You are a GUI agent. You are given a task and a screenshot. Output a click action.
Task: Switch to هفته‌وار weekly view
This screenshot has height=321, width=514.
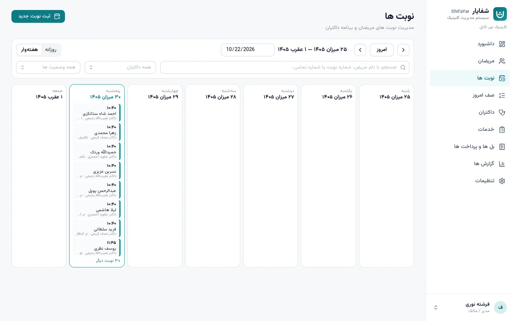pos(29,50)
